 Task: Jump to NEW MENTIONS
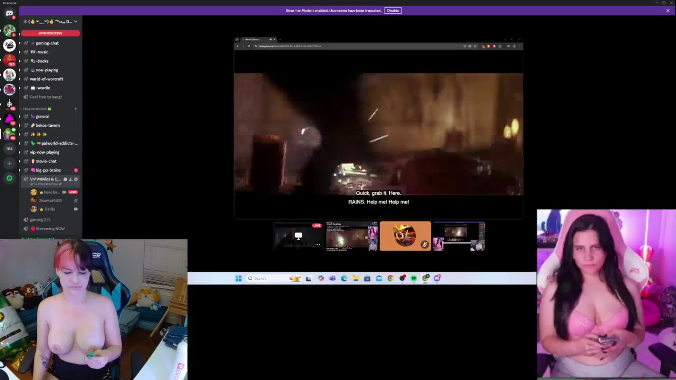(51, 33)
